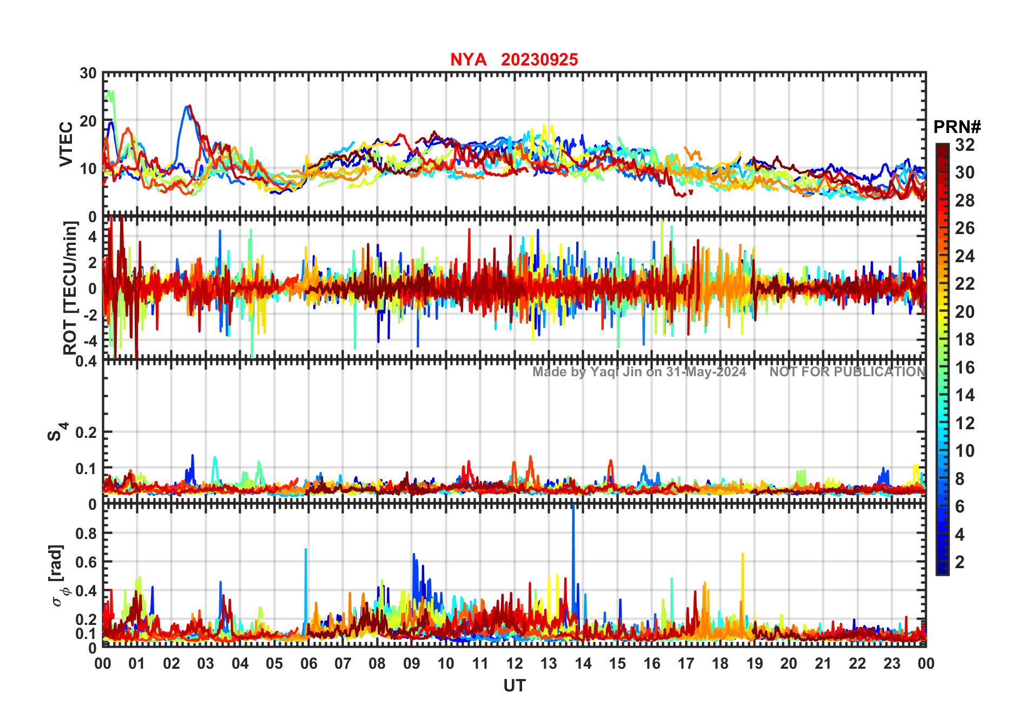Select the "ROT [TECU/min]" axis label
1029x719 pixels.
tap(70, 288)
